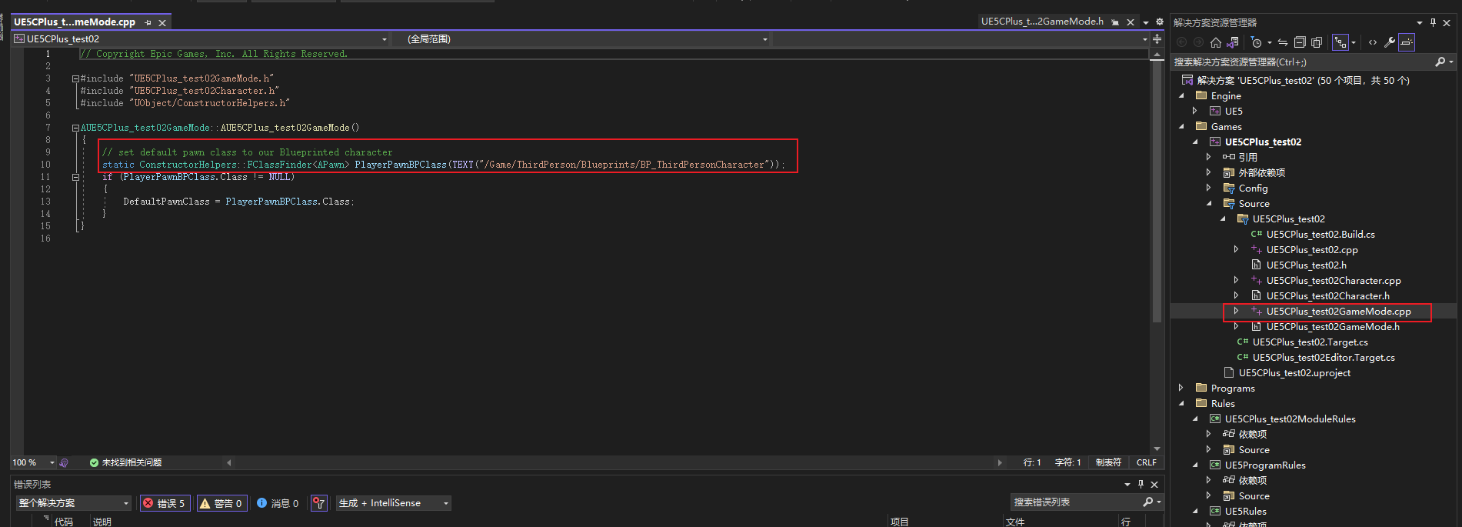
Task: Expand the 外部依赖项 node
Action: tap(1208, 172)
